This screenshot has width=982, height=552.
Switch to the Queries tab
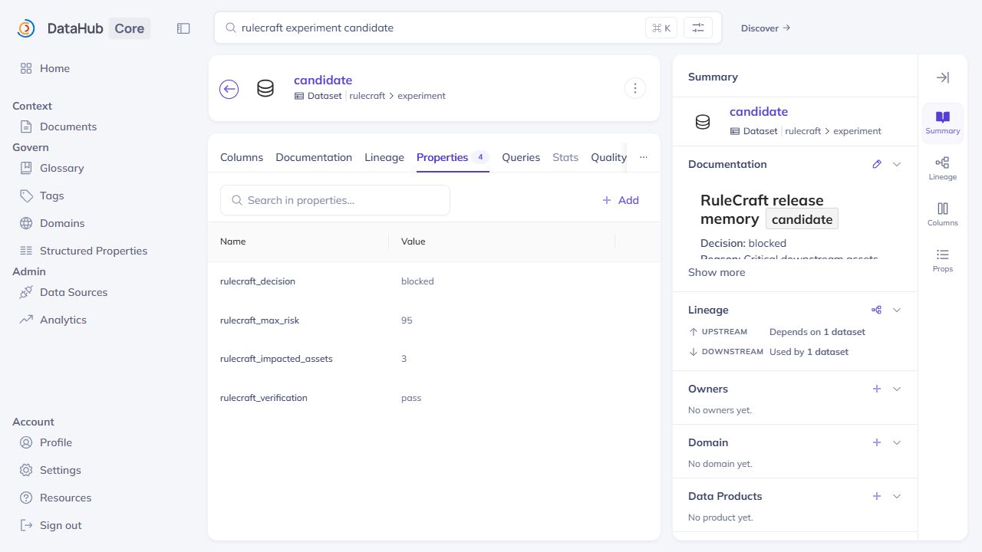[x=521, y=157]
